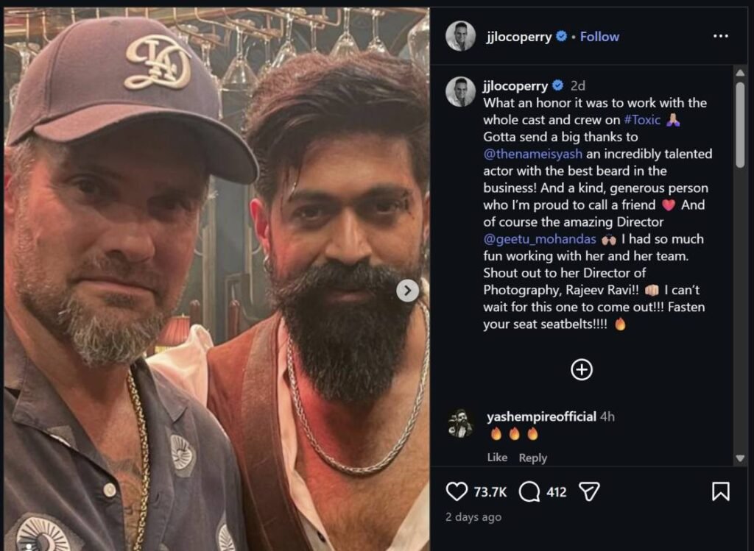Open comments via the speech bubble icon
The height and width of the screenshot is (551, 754).
point(529,491)
